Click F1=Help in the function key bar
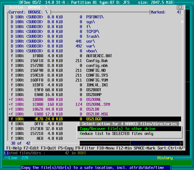The height and width of the screenshot is (170, 194). coord(14,148)
